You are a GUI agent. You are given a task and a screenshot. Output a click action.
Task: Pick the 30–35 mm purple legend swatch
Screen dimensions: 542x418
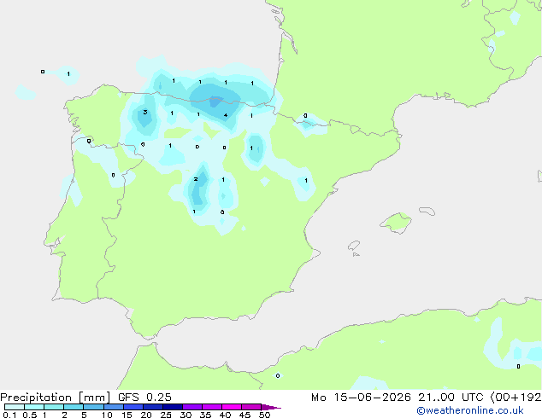tap(191, 407)
